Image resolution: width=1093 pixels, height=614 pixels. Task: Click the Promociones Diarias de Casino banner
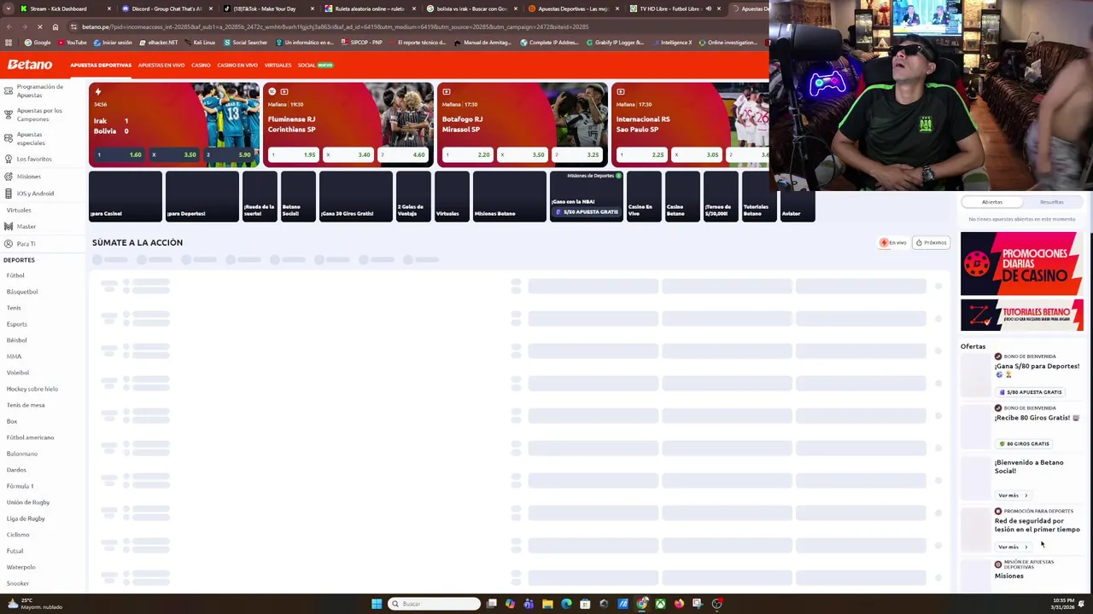point(1022,264)
